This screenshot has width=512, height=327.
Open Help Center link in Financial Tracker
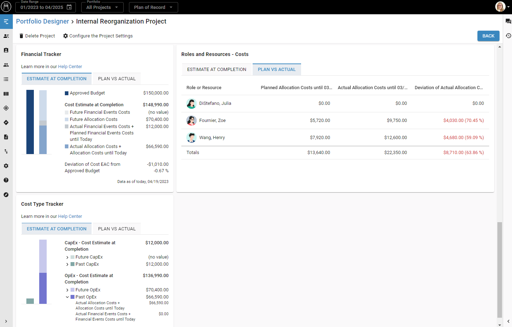[x=70, y=67]
